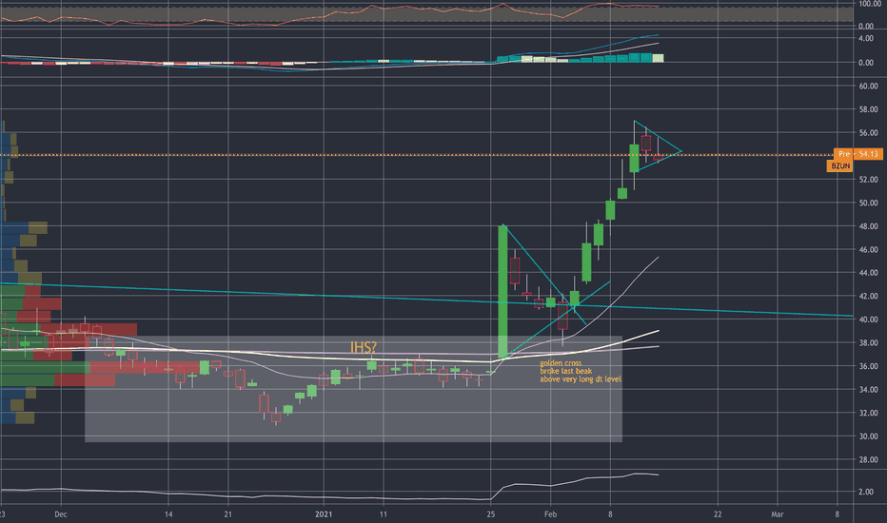Click the 34.00 price axis label

coord(868,390)
